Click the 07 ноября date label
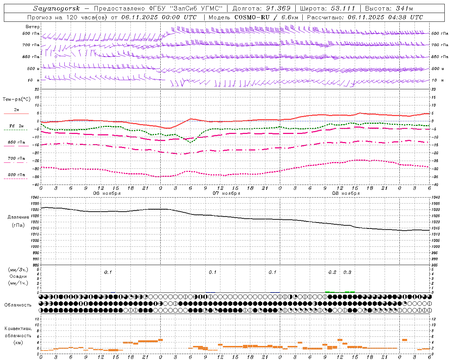 coord(226,193)
